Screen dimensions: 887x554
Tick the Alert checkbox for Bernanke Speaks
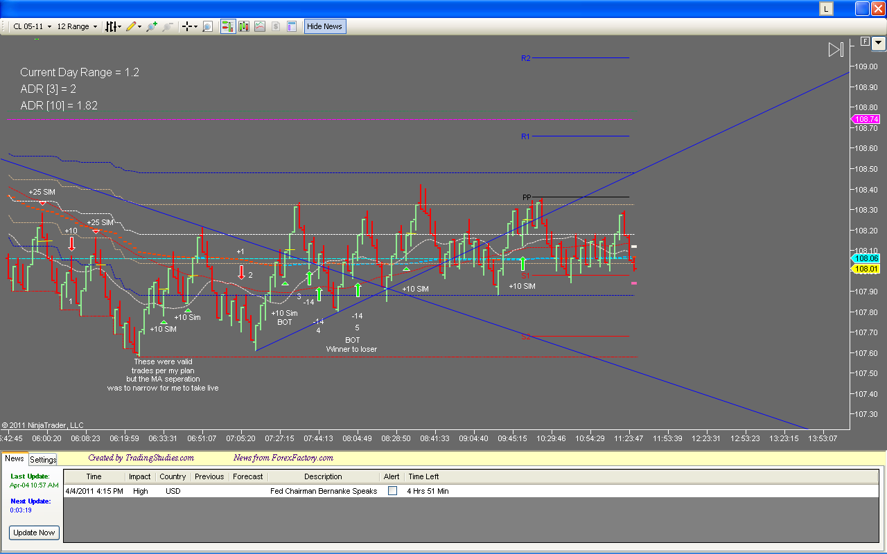point(393,491)
